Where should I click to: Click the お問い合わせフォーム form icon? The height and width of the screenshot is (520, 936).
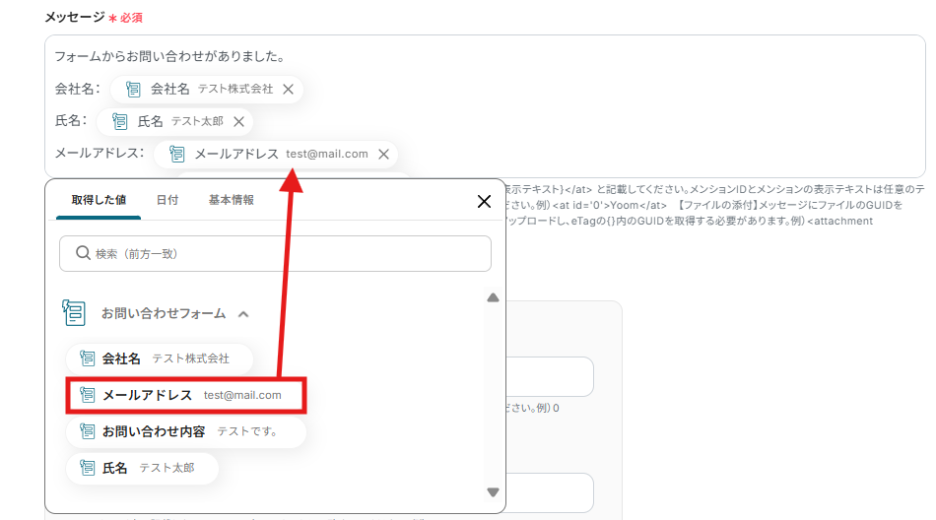click(74, 313)
